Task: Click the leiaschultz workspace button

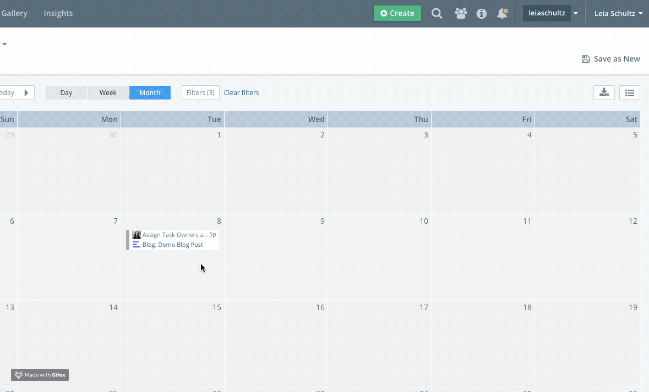Action: tap(547, 13)
